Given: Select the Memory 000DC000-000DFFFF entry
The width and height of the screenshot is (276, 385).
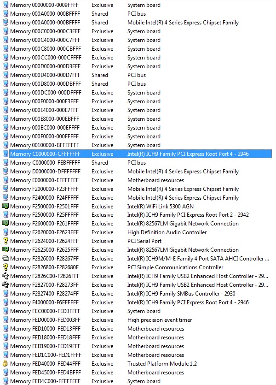Looking at the screenshot, I should click(x=137, y=93).
